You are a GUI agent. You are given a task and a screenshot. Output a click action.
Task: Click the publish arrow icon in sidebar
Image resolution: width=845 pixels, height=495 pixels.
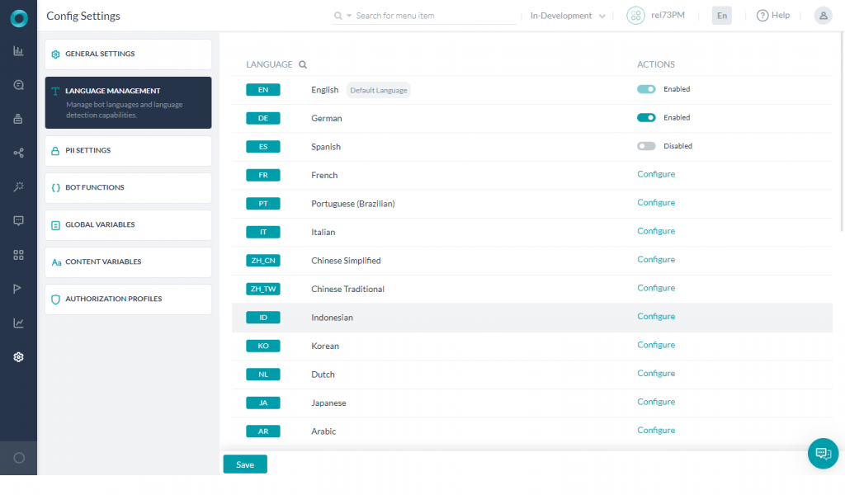click(18, 288)
